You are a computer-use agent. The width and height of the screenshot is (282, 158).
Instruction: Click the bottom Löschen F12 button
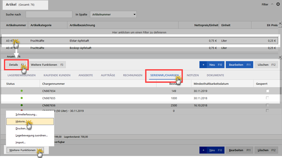266,150
